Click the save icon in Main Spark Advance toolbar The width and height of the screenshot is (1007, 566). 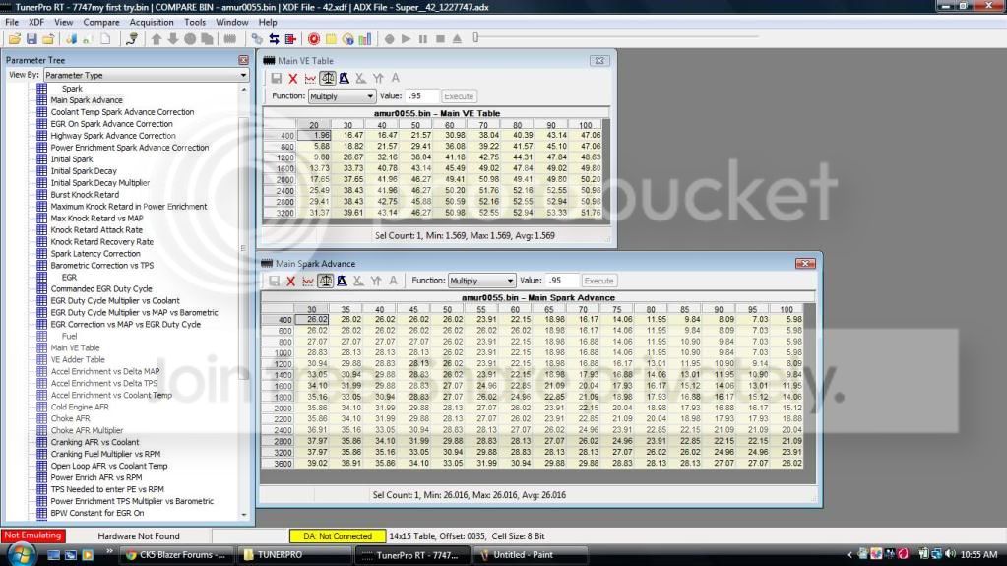click(x=275, y=281)
